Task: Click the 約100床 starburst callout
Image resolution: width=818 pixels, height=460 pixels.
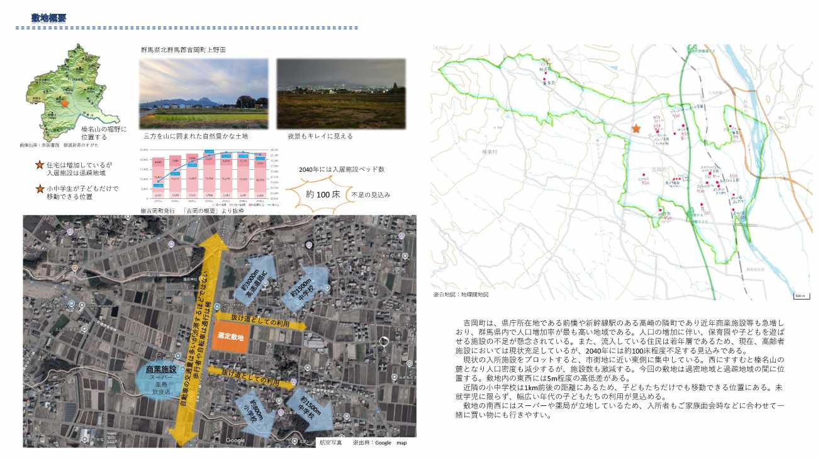Action: click(323, 194)
